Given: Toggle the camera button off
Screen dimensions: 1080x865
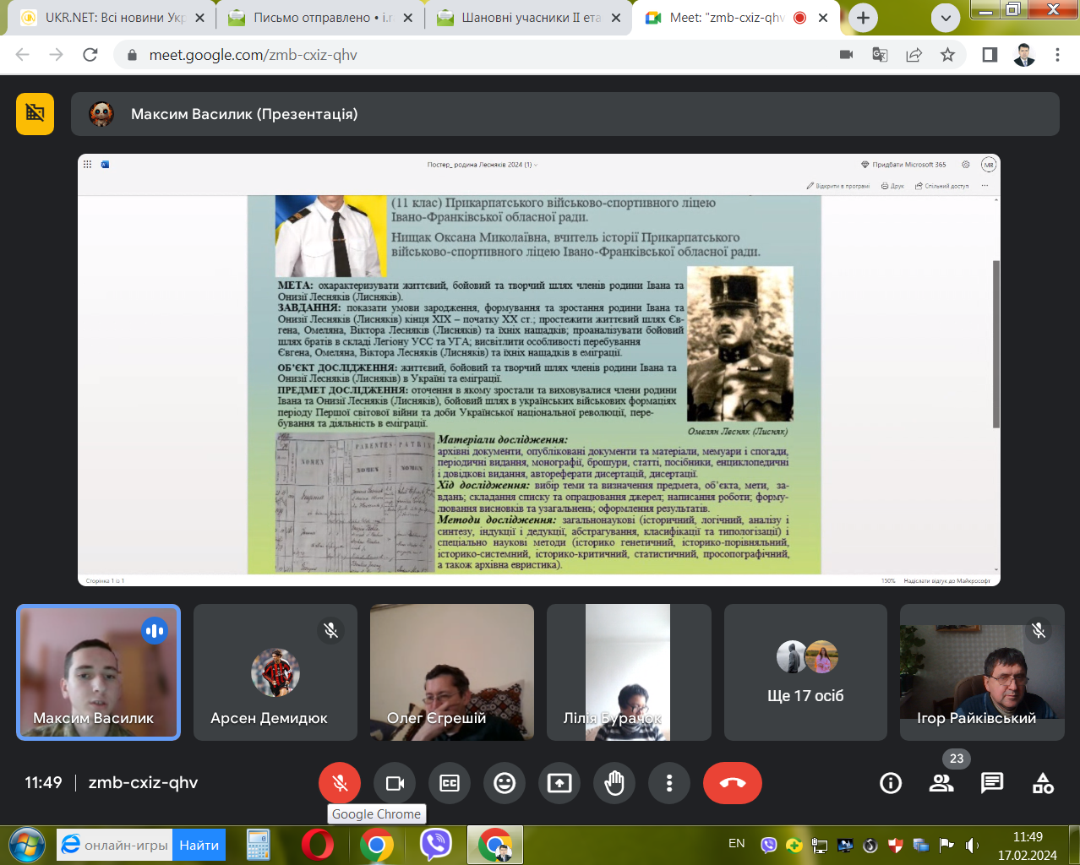Looking at the screenshot, I should click(395, 783).
